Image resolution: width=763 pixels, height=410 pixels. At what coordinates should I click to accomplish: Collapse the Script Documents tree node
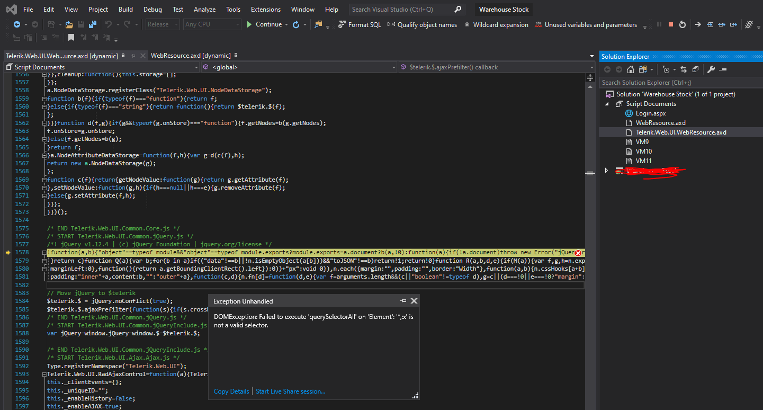point(607,104)
